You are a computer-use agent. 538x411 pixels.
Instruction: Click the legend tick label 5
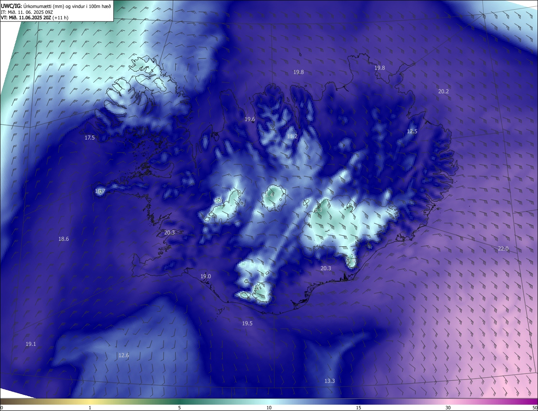tap(179, 408)
